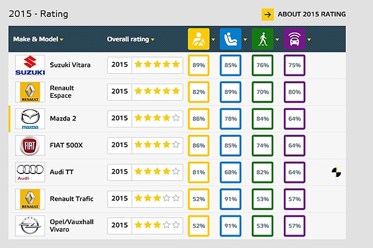Click Mazda 2 86% adult occupant score
This screenshot has width=373, height=248.
(x=199, y=119)
